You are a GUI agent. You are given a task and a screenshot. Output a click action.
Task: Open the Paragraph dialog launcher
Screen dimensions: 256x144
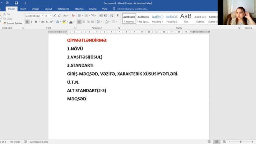click(119, 28)
